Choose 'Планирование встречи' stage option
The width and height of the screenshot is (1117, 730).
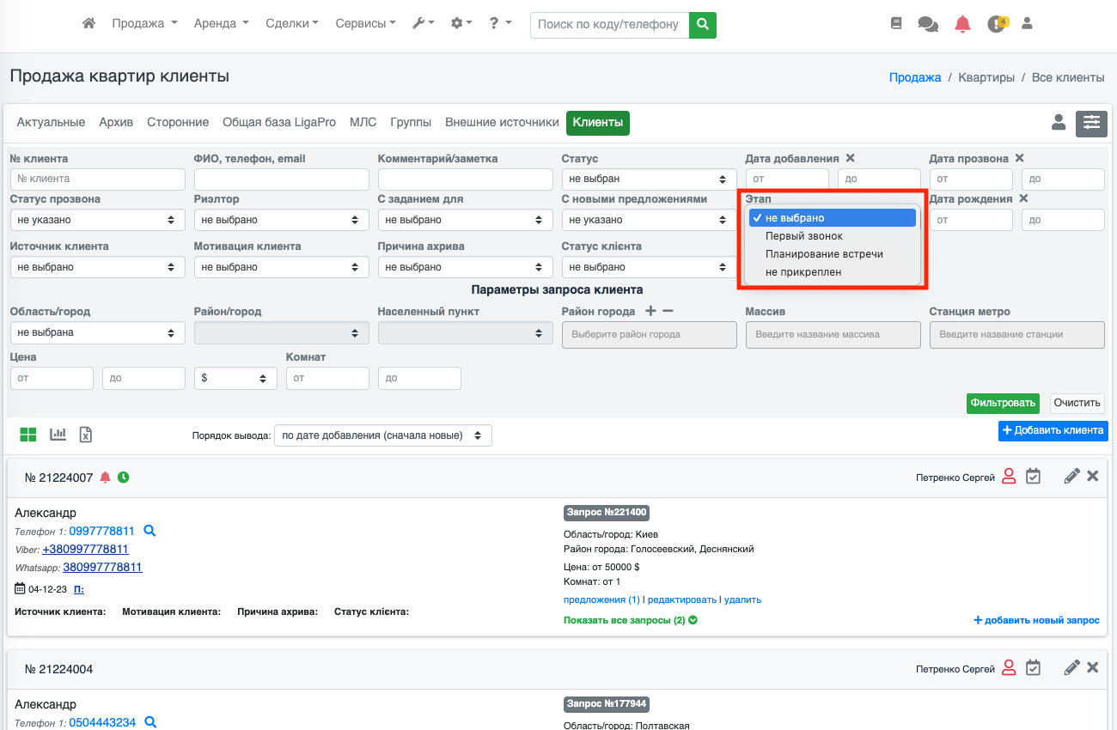click(x=823, y=254)
